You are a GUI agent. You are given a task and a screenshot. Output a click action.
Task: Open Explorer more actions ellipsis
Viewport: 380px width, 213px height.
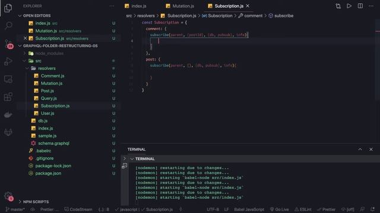(112, 6)
